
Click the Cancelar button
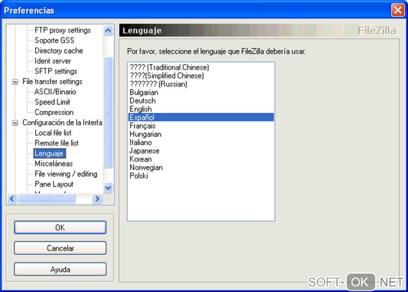[x=60, y=248]
